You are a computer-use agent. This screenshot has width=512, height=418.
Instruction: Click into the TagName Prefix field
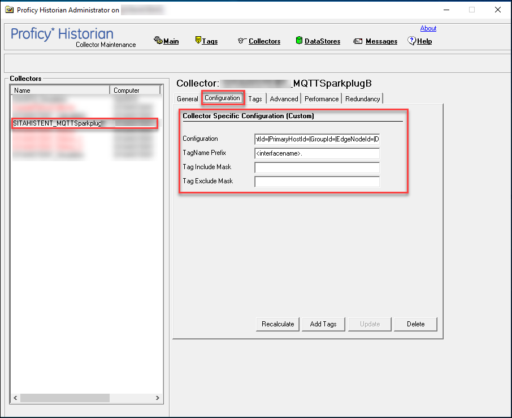pos(317,153)
